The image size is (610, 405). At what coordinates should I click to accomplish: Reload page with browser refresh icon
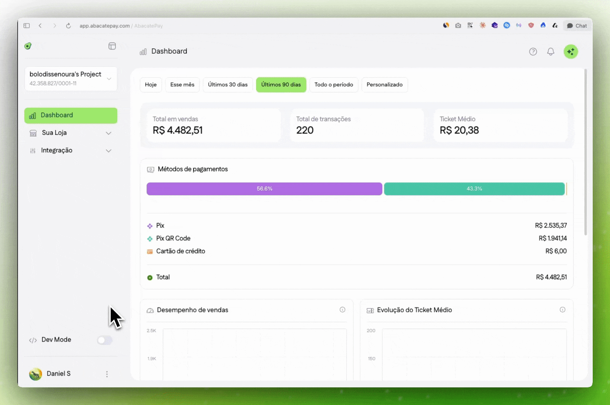coord(68,26)
